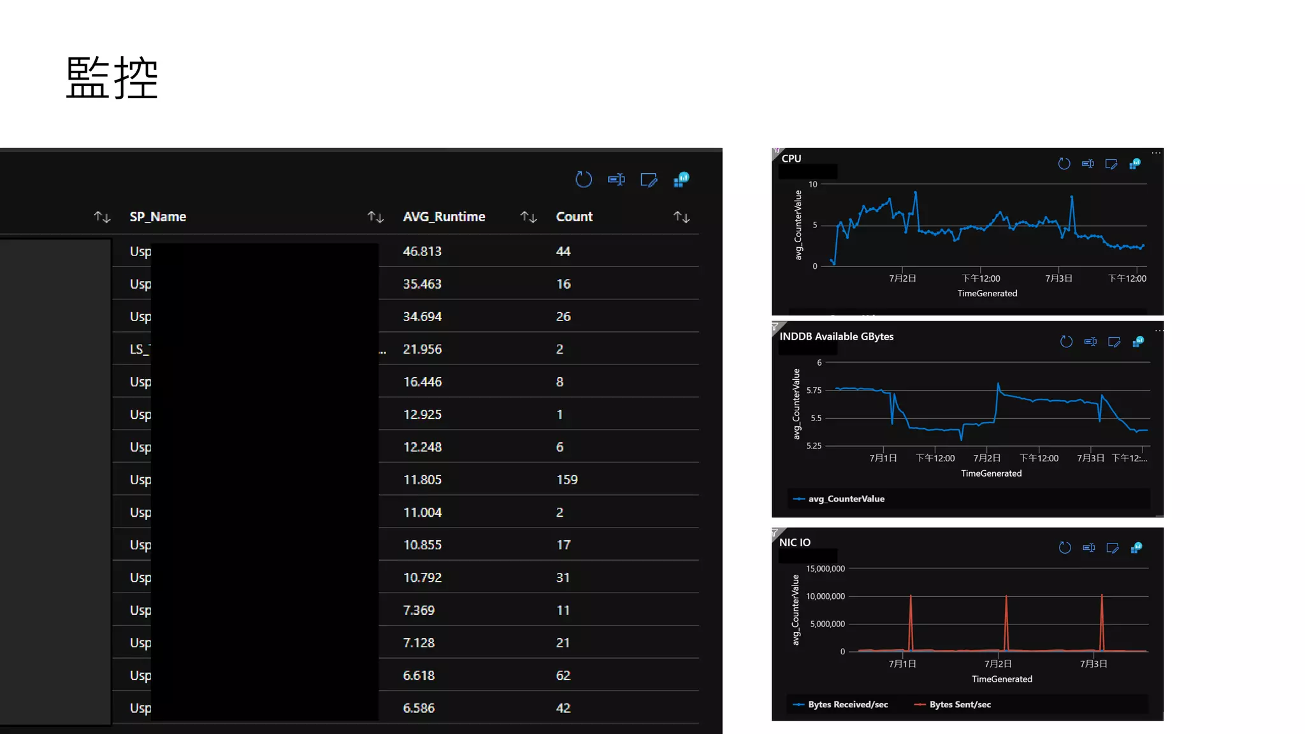Click the edit note icon above the table
This screenshot has height=734, width=1305.
coord(648,180)
